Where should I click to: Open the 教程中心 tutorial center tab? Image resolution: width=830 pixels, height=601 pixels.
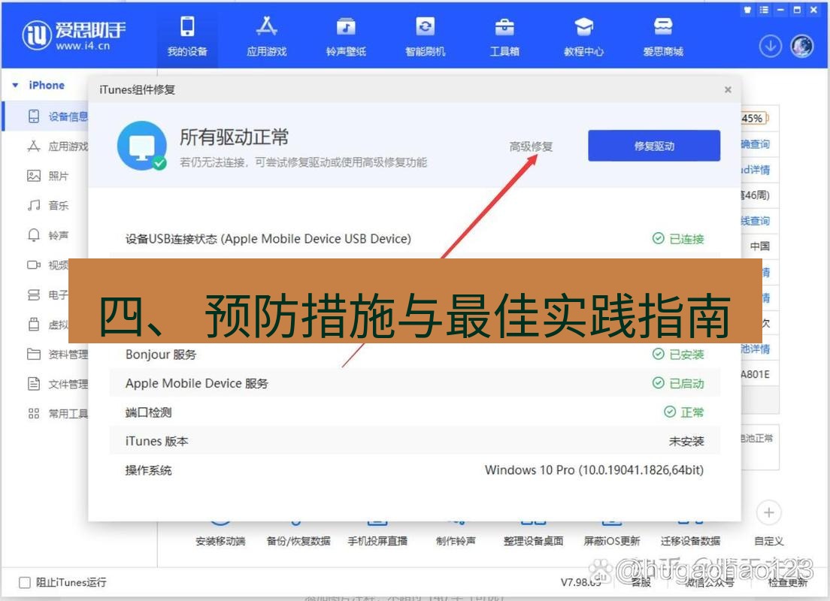(583, 34)
